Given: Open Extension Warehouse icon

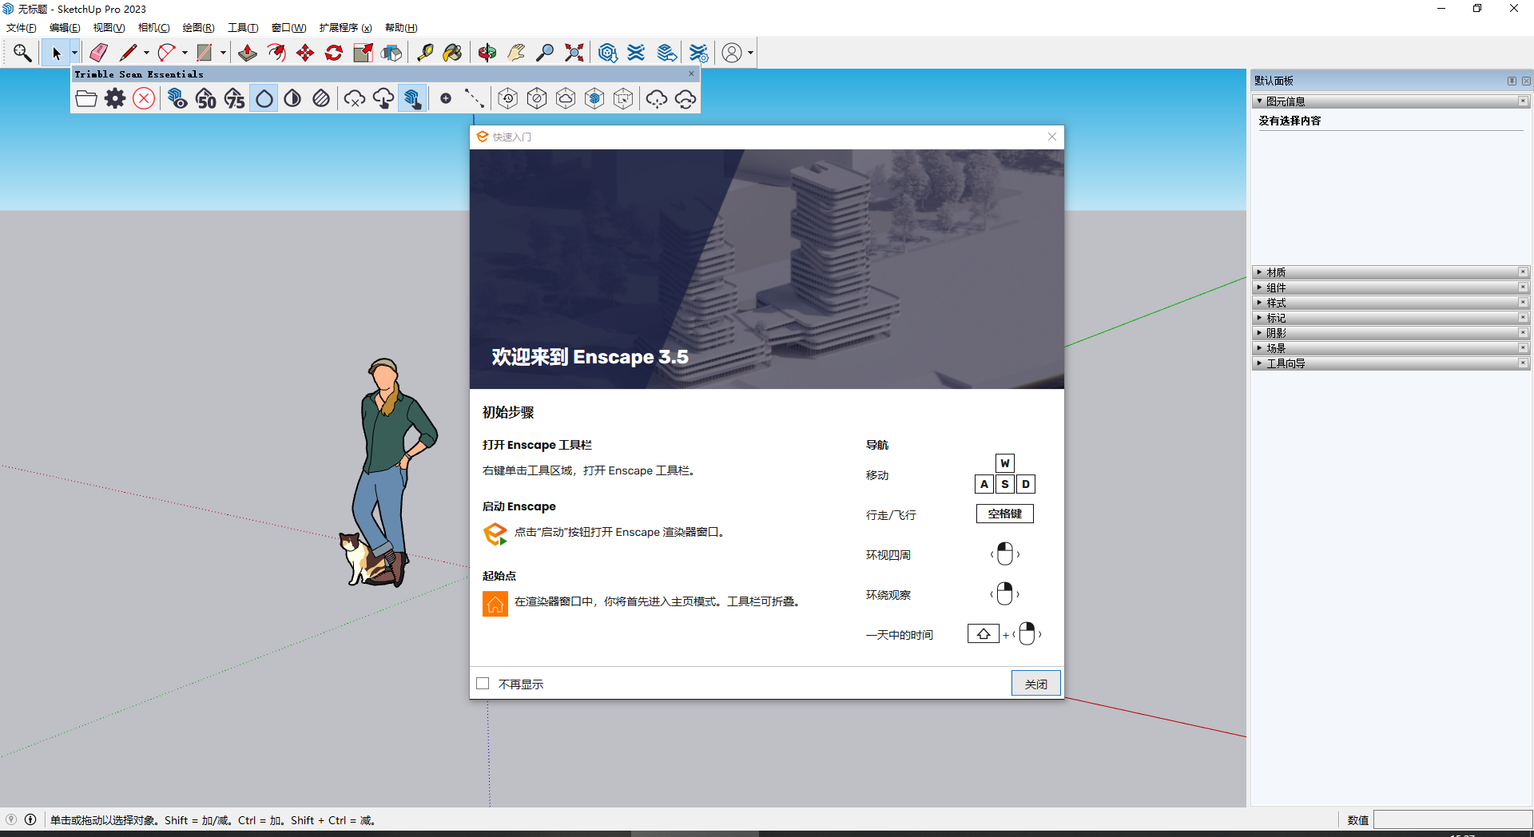Looking at the screenshot, I should pos(636,53).
